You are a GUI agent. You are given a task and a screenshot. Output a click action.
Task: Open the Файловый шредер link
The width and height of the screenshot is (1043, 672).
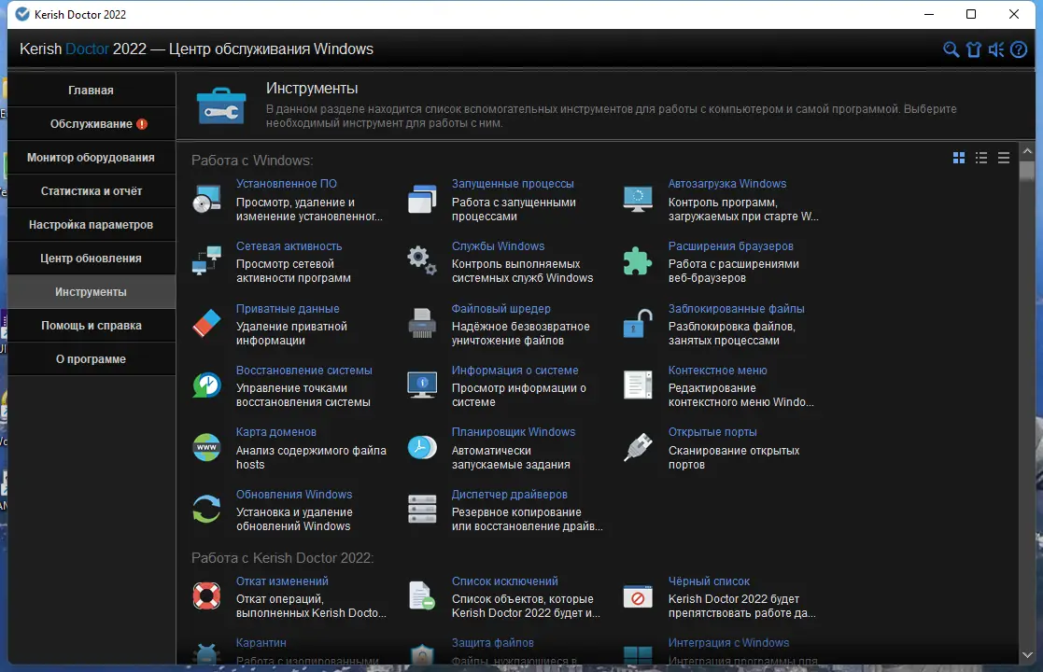pyautogui.click(x=500, y=309)
